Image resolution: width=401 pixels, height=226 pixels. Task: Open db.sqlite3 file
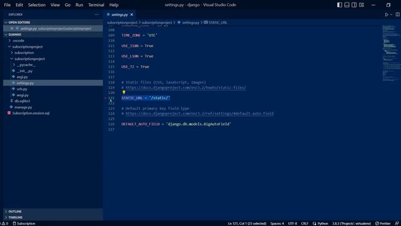[x=22, y=101]
